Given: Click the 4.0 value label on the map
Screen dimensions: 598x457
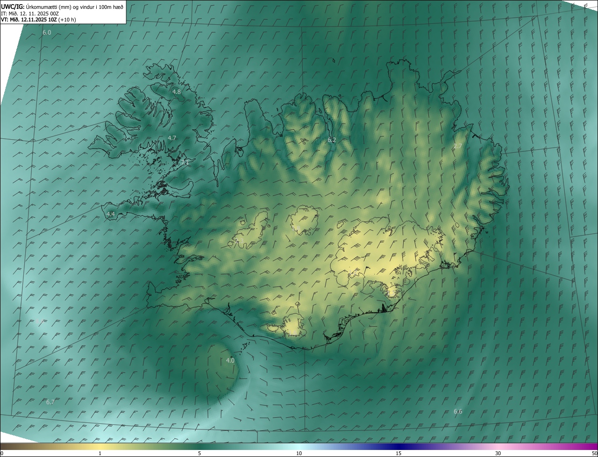Looking at the screenshot, I should 230,360.
